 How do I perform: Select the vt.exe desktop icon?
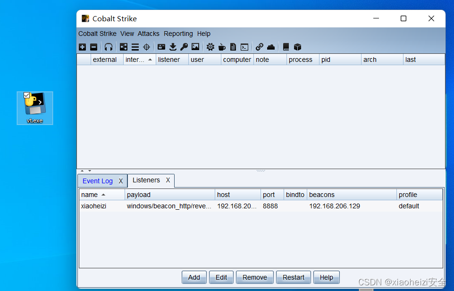tap(35, 108)
